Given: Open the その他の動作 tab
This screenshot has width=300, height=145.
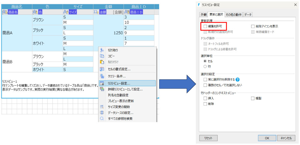Looking at the screenshot, I should (233, 15).
